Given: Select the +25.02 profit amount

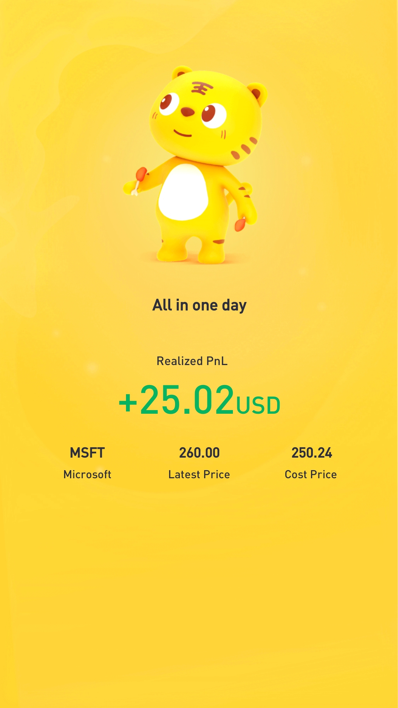Looking at the screenshot, I should tap(176, 400).
